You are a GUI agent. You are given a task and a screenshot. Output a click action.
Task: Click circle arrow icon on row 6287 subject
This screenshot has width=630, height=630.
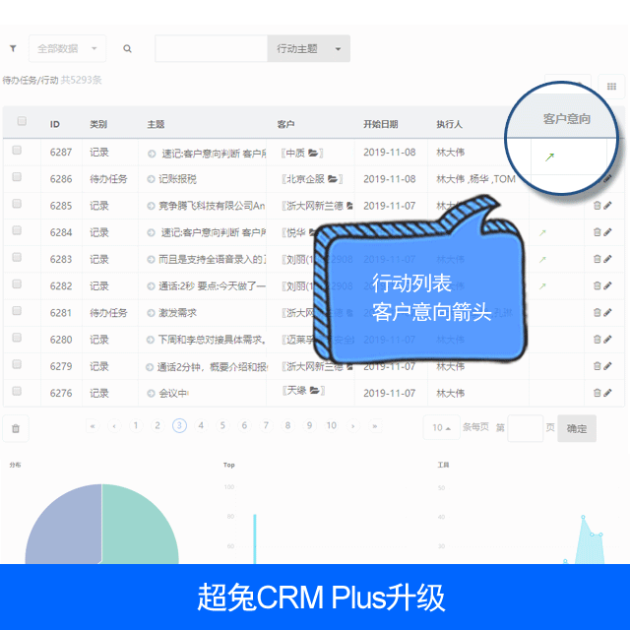click(152, 154)
